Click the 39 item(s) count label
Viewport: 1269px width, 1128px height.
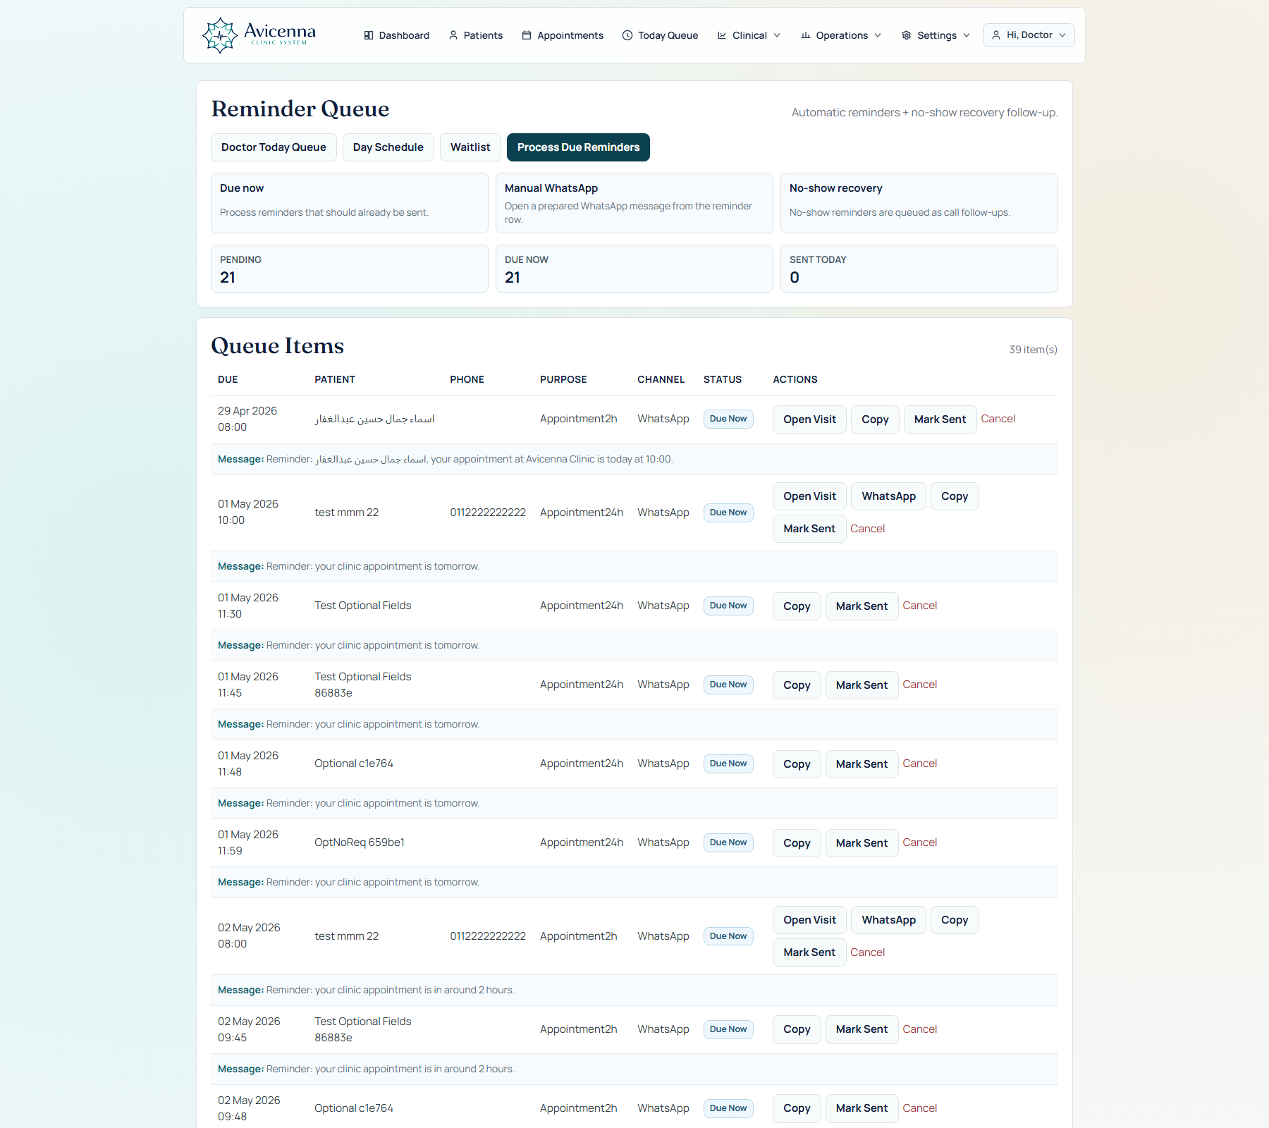tap(1033, 350)
